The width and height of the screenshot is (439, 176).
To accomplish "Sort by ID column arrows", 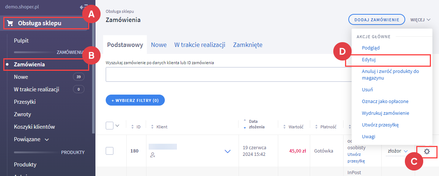I will point(133,127).
